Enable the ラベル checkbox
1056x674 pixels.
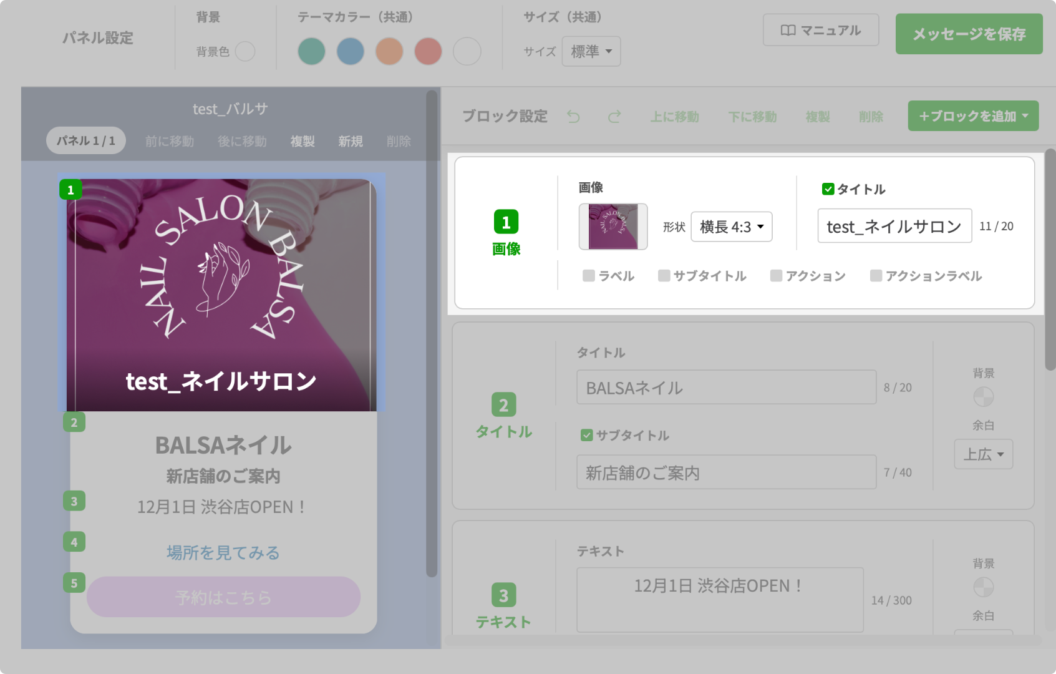tap(588, 276)
